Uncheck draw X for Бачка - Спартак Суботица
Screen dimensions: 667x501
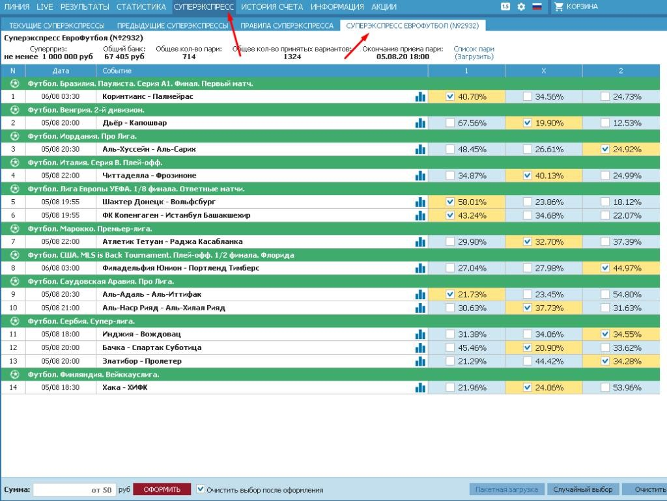[x=528, y=348]
